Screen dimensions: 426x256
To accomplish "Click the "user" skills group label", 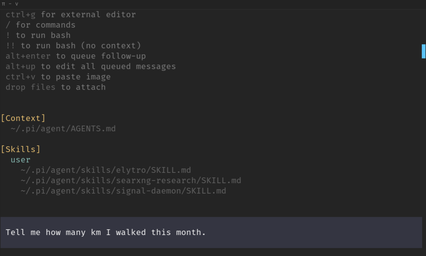I will click(20, 160).
